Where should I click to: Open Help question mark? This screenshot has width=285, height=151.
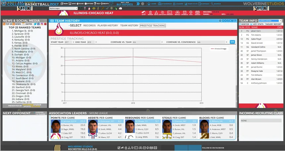click(x=97, y=4)
